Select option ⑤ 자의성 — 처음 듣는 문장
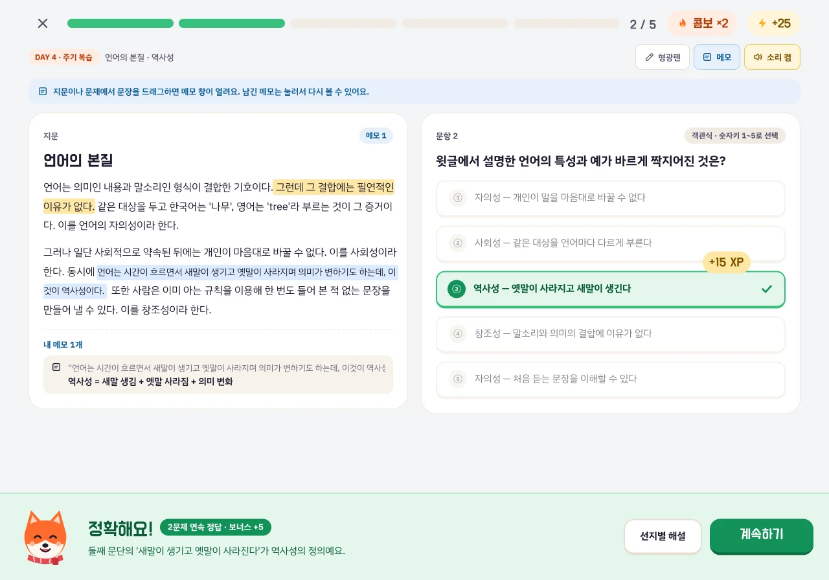 (611, 379)
